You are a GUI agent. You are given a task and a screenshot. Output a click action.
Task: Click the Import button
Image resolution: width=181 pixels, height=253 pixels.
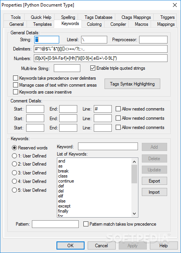coord(154,192)
